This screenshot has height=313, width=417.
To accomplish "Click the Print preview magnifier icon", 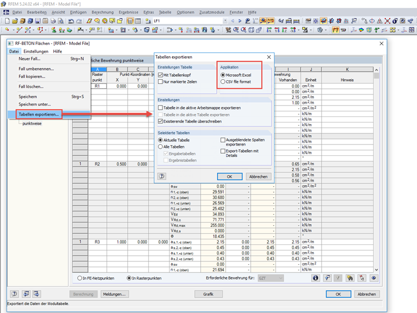I will pyautogui.click(x=61, y=21).
